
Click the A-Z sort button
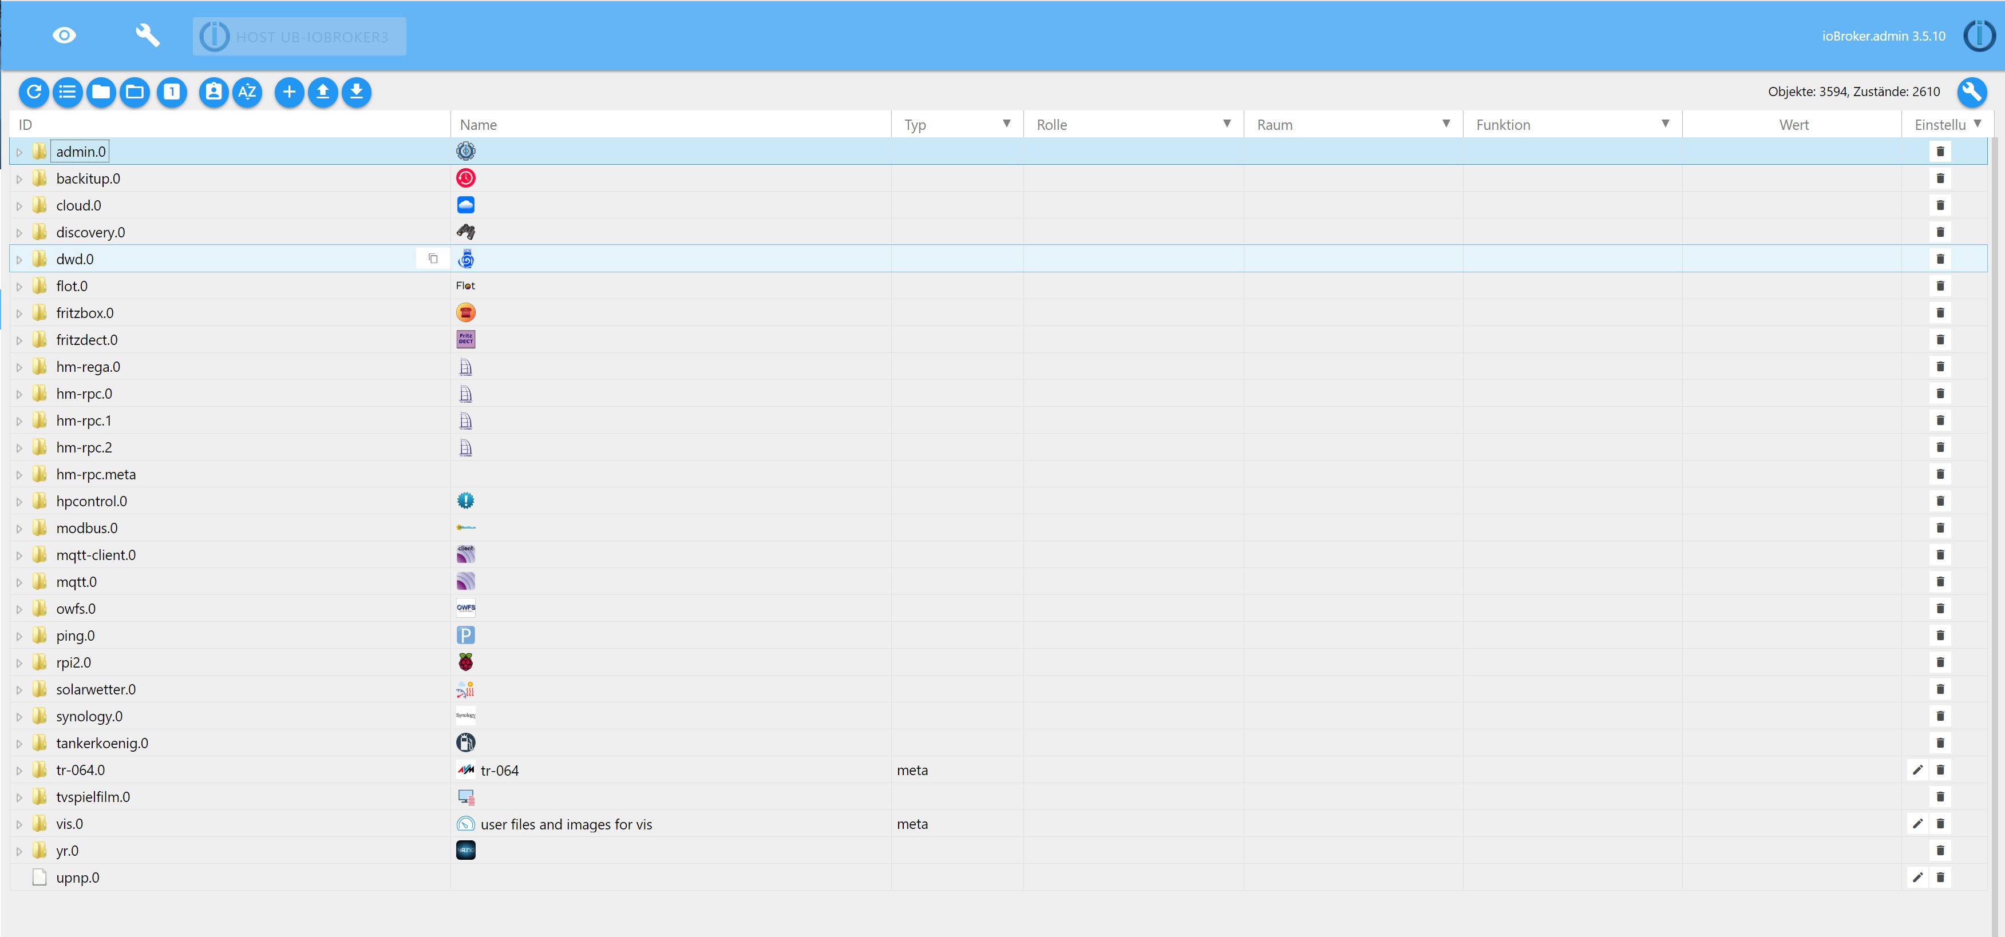pyautogui.click(x=247, y=93)
